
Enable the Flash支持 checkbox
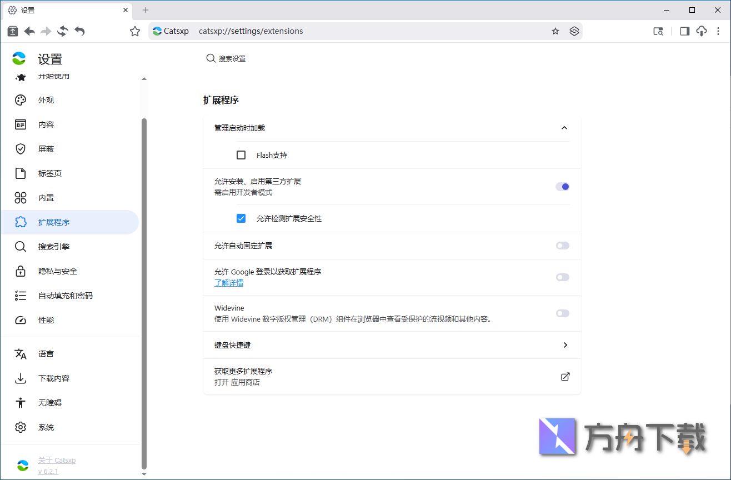(x=241, y=155)
